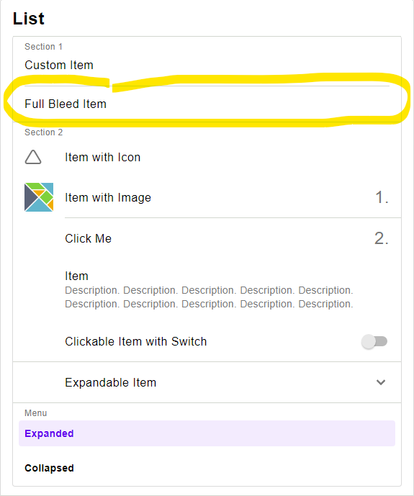Click the number 2. beside Click Me
Image resolution: width=414 pixels, height=496 pixels.
382,238
